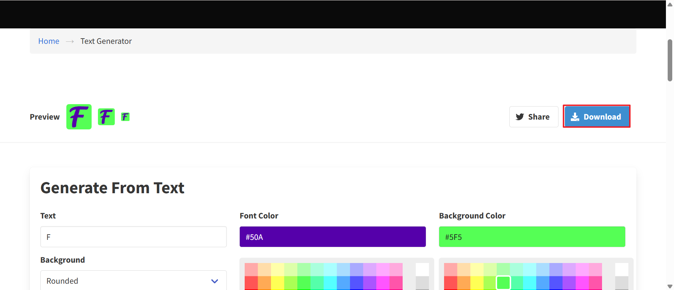The image size is (674, 290).
Task: Choose the white swatch in Font Color palette
Action: click(x=422, y=269)
